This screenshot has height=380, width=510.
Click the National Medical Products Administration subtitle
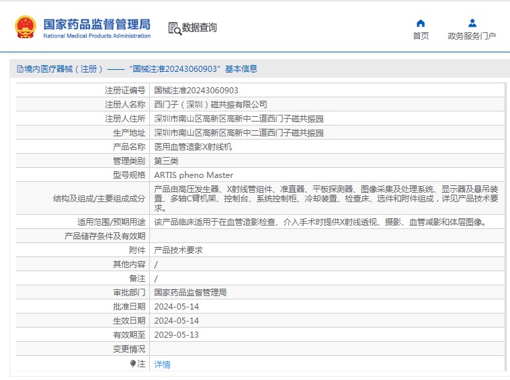[x=97, y=36]
